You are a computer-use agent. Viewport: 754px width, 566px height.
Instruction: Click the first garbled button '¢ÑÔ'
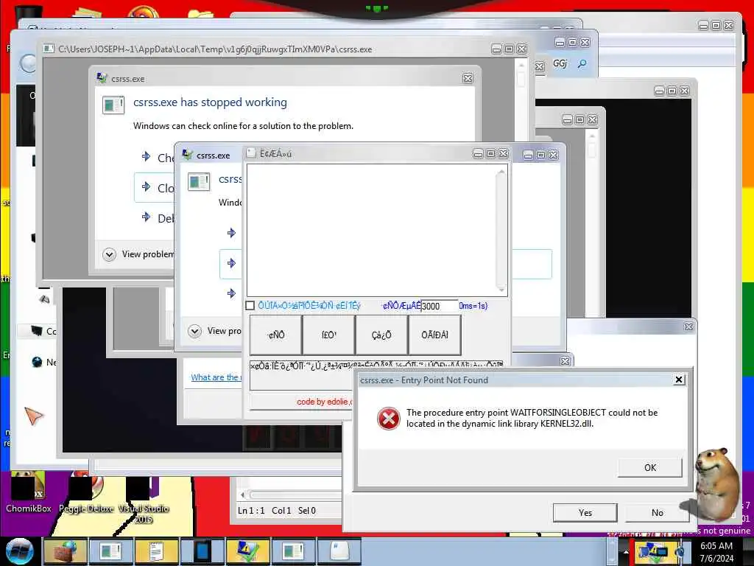pyautogui.click(x=276, y=335)
